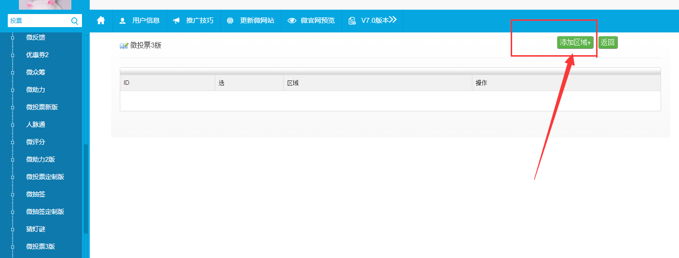The image size is (679, 258).
Task: Open 猜灯谜 in the sidebar
Action: [36, 229]
